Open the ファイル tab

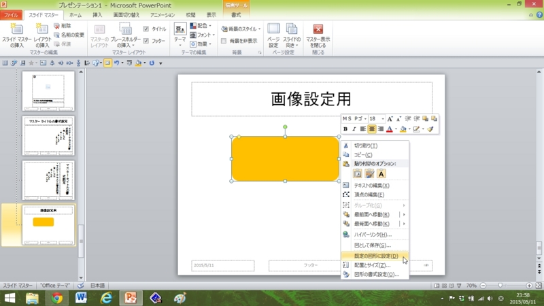[x=11, y=15]
